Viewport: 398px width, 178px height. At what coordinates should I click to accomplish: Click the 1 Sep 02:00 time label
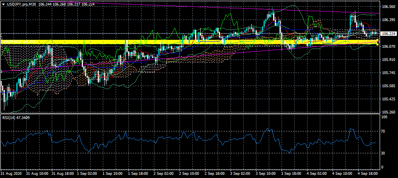point(87,174)
